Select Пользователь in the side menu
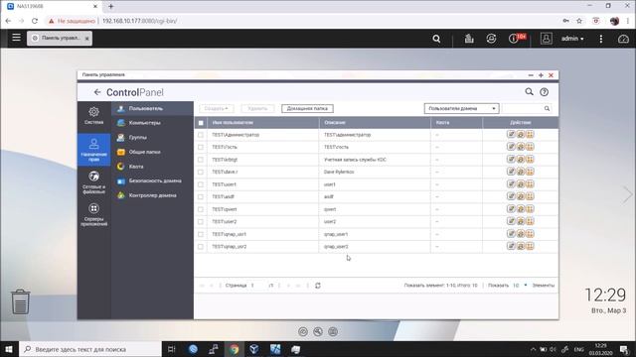Screen dimensions: 636x357 (152, 108)
